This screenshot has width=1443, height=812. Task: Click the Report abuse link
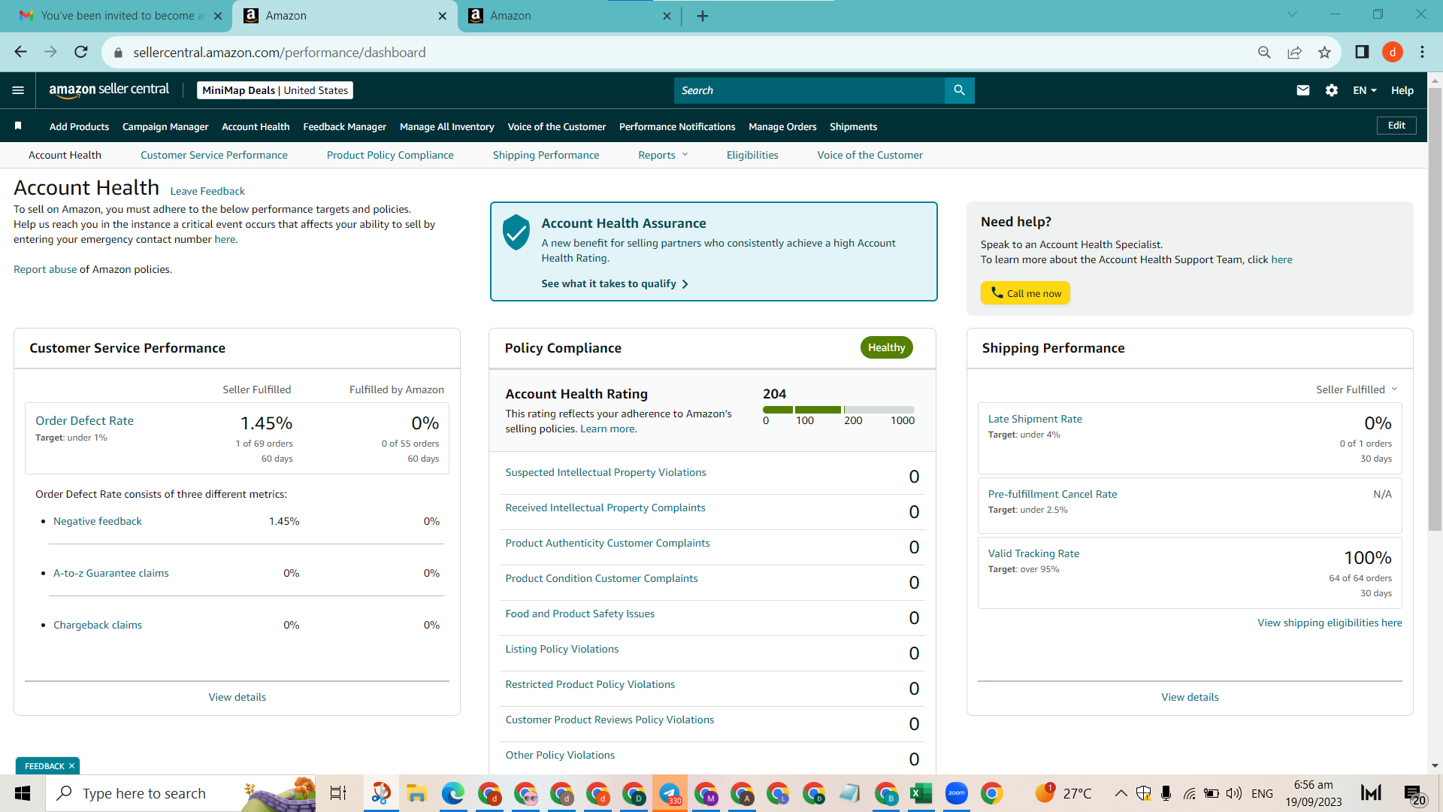coord(45,269)
